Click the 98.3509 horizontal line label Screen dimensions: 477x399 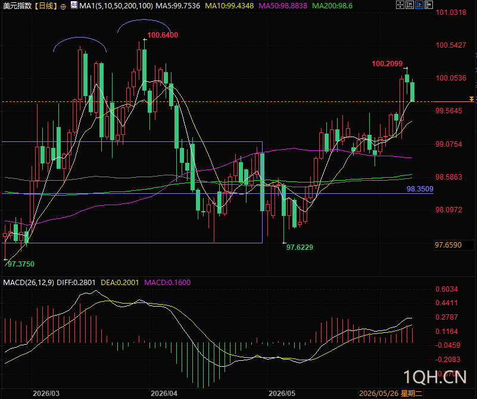pos(420,189)
